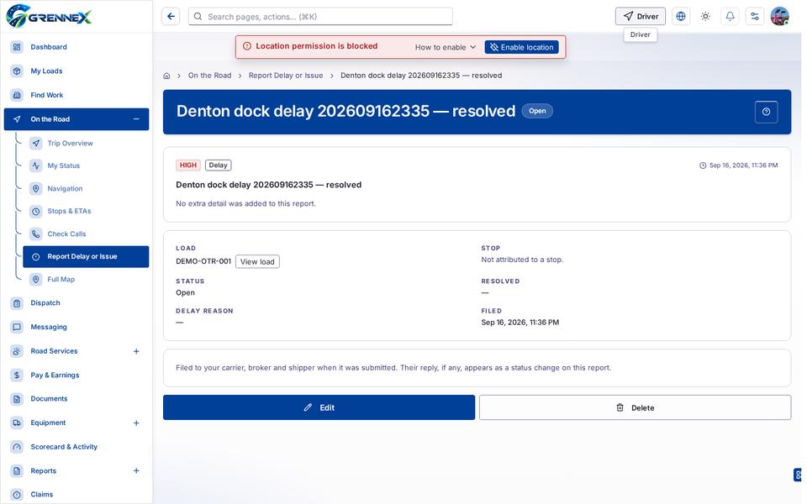The height and width of the screenshot is (504, 807).
Task: Click the Pay & Earnings dollar icon
Action: 17,375
